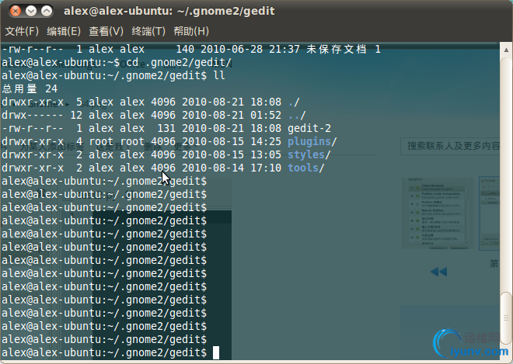Open the 查看(V) menu

(x=106, y=31)
